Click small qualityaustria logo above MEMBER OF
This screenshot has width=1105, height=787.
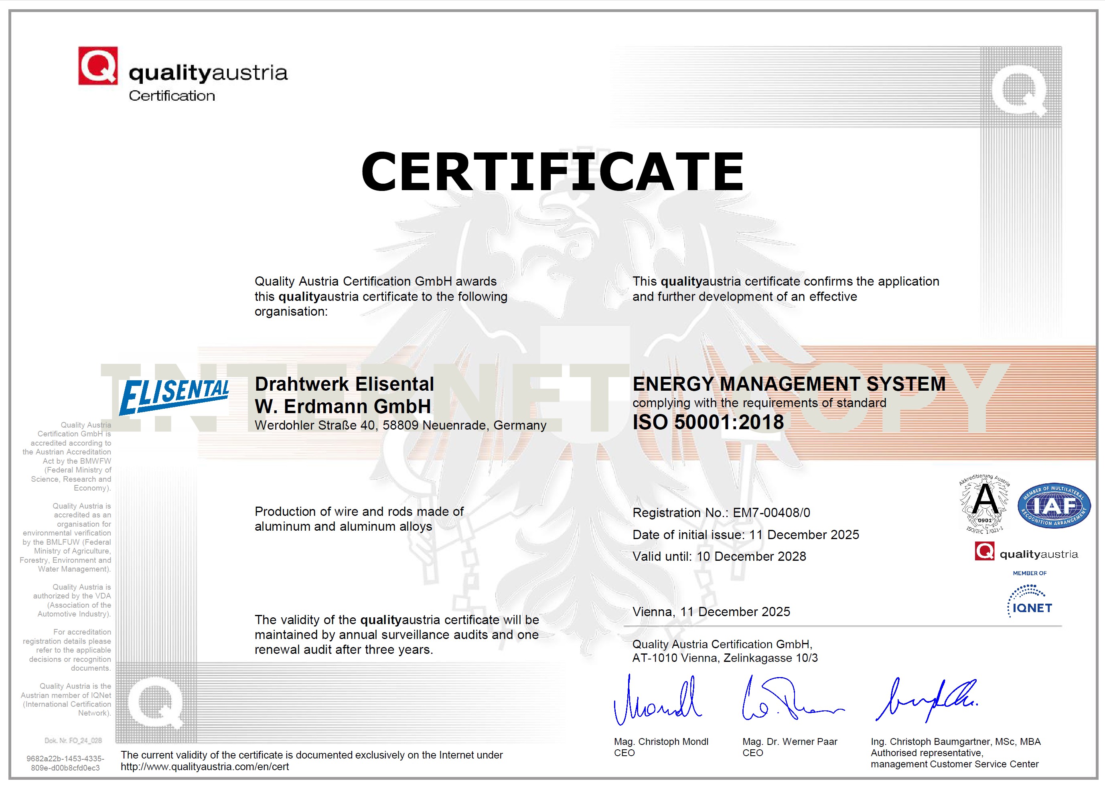(1026, 552)
